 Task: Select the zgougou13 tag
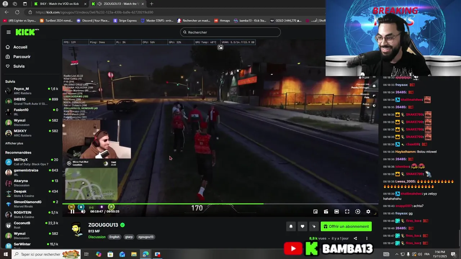(x=146, y=237)
